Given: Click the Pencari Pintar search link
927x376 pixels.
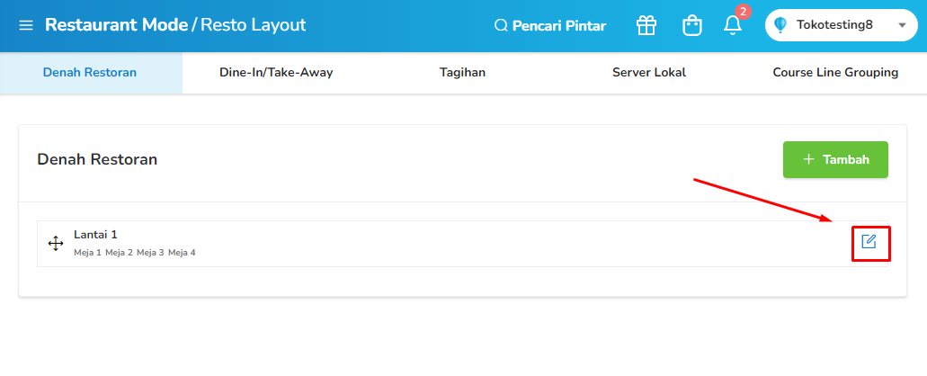Looking at the screenshot, I should [549, 25].
